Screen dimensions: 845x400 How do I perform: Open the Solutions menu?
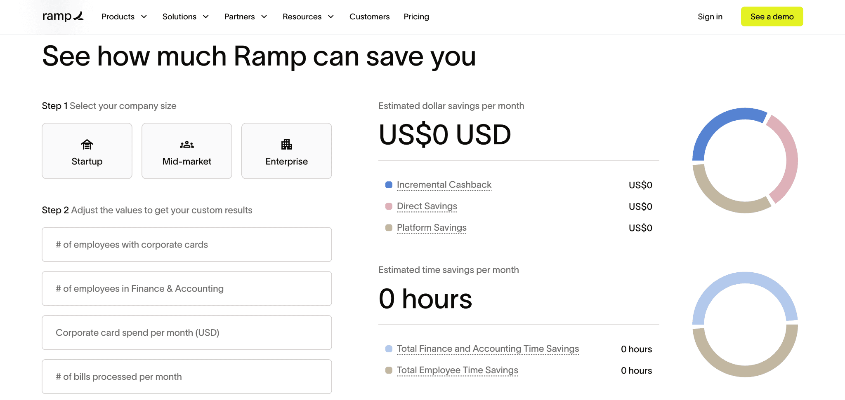pyautogui.click(x=186, y=16)
